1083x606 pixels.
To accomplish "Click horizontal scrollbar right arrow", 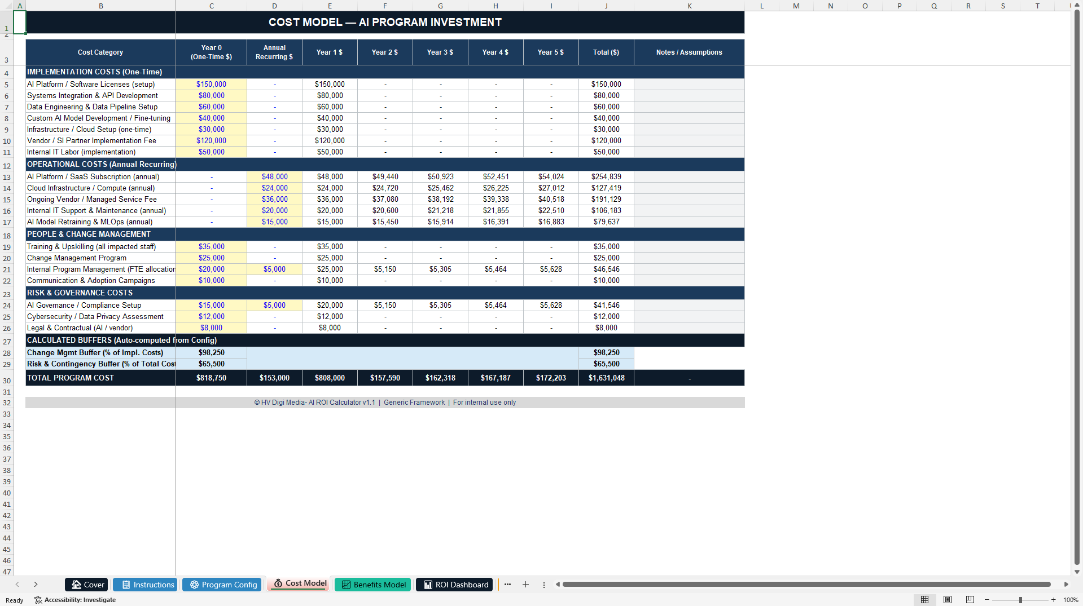I will (1066, 585).
